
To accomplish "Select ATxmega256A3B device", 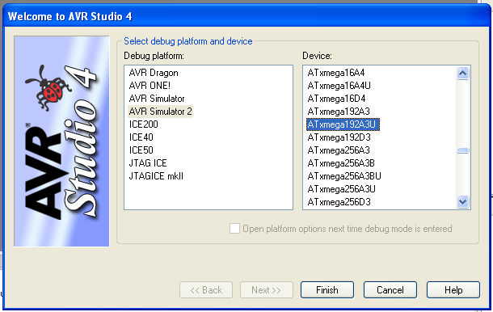I will 341,163.
